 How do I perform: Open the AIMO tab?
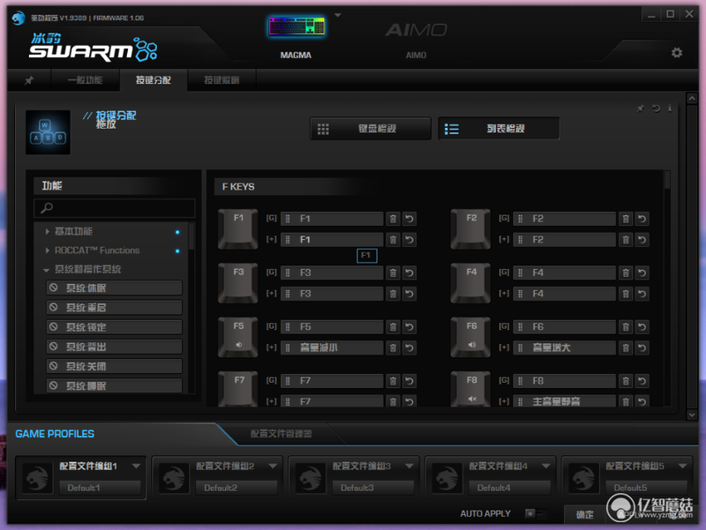tap(416, 40)
